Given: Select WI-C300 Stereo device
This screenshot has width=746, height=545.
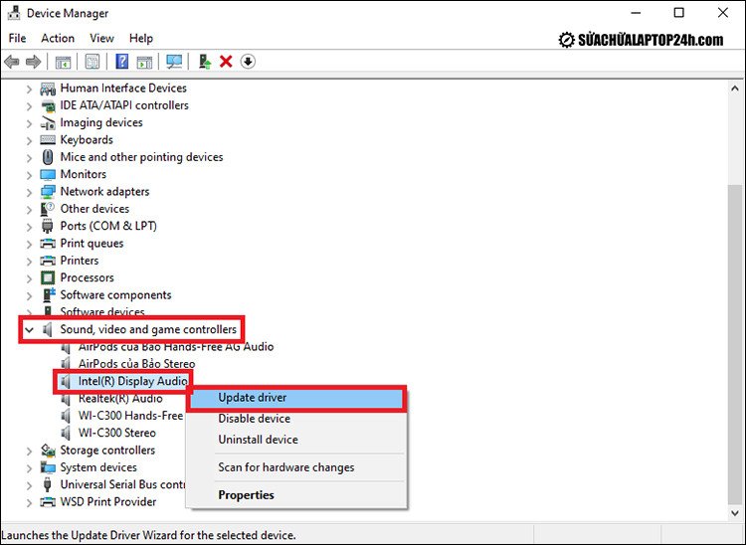Looking at the screenshot, I should click(x=117, y=433).
